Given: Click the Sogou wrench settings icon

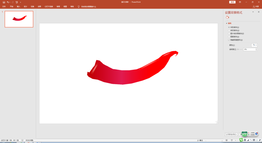Looking at the screenshot, I should pyautogui.click(x=260, y=140).
